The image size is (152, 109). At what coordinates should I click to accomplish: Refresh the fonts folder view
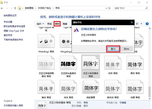(109, 8)
